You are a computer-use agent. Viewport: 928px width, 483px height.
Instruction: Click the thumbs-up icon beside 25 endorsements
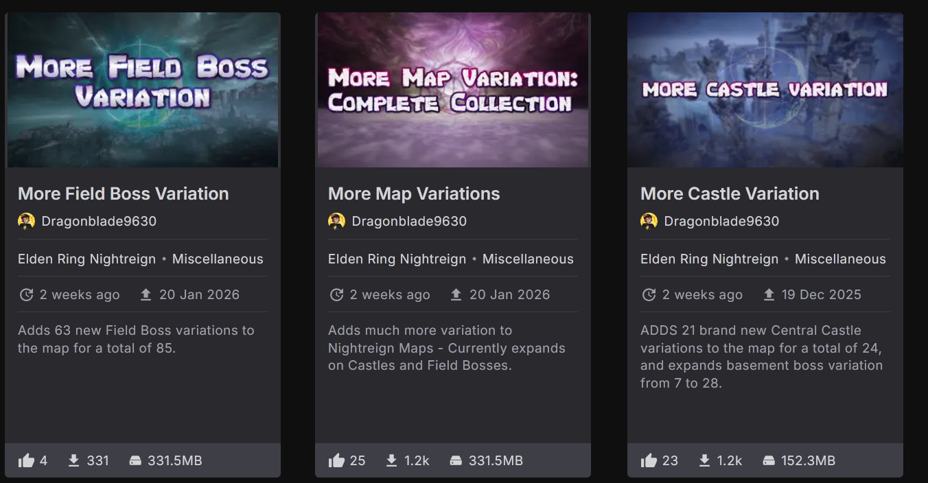(x=336, y=460)
